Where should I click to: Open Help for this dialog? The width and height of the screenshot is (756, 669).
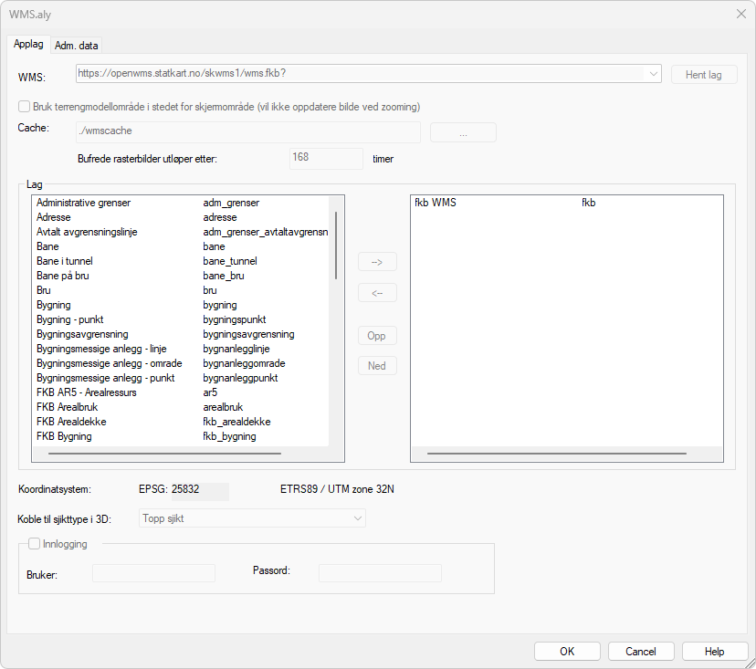tap(715, 651)
